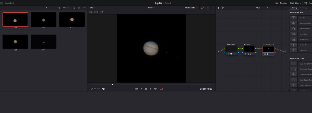
Task: Open the 01:37:22:17 timecode dropdown
Action: click(192, 8)
